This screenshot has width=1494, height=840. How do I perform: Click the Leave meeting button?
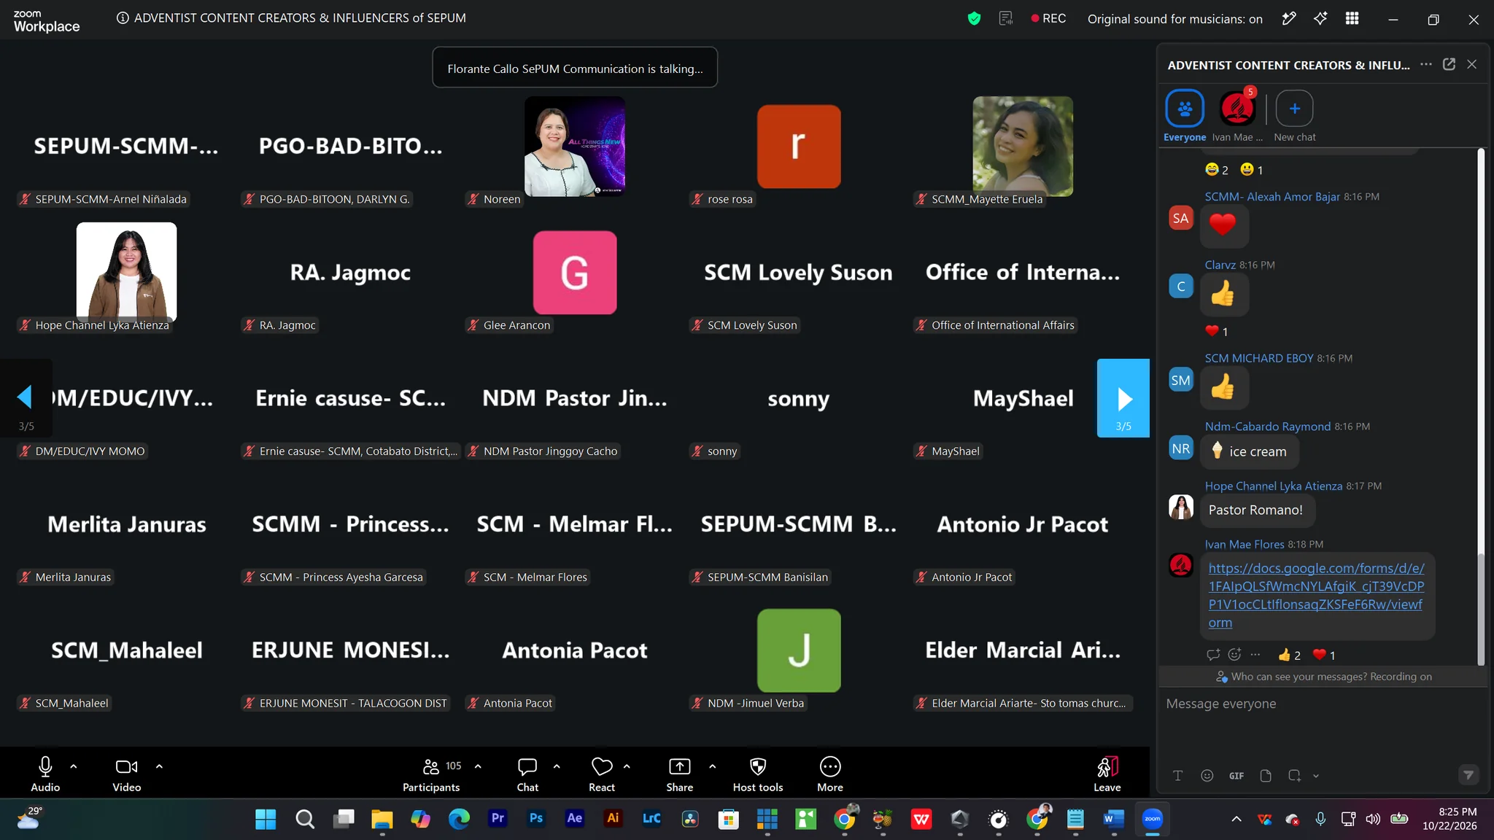[1107, 774]
